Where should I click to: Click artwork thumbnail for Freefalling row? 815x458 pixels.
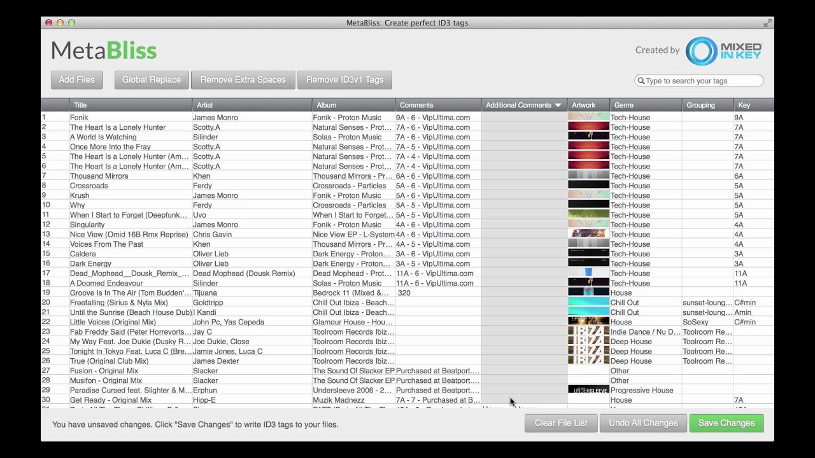[x=588, y=302]
